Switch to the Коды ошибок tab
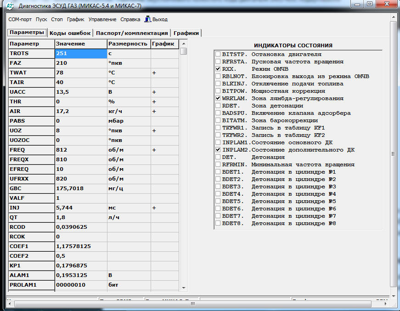This screenshot has width=400, height=311. click(70, 33)
